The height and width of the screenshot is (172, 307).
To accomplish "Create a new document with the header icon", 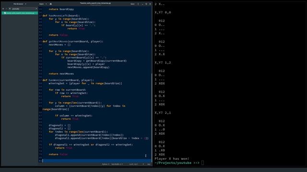I will [51, 4].
